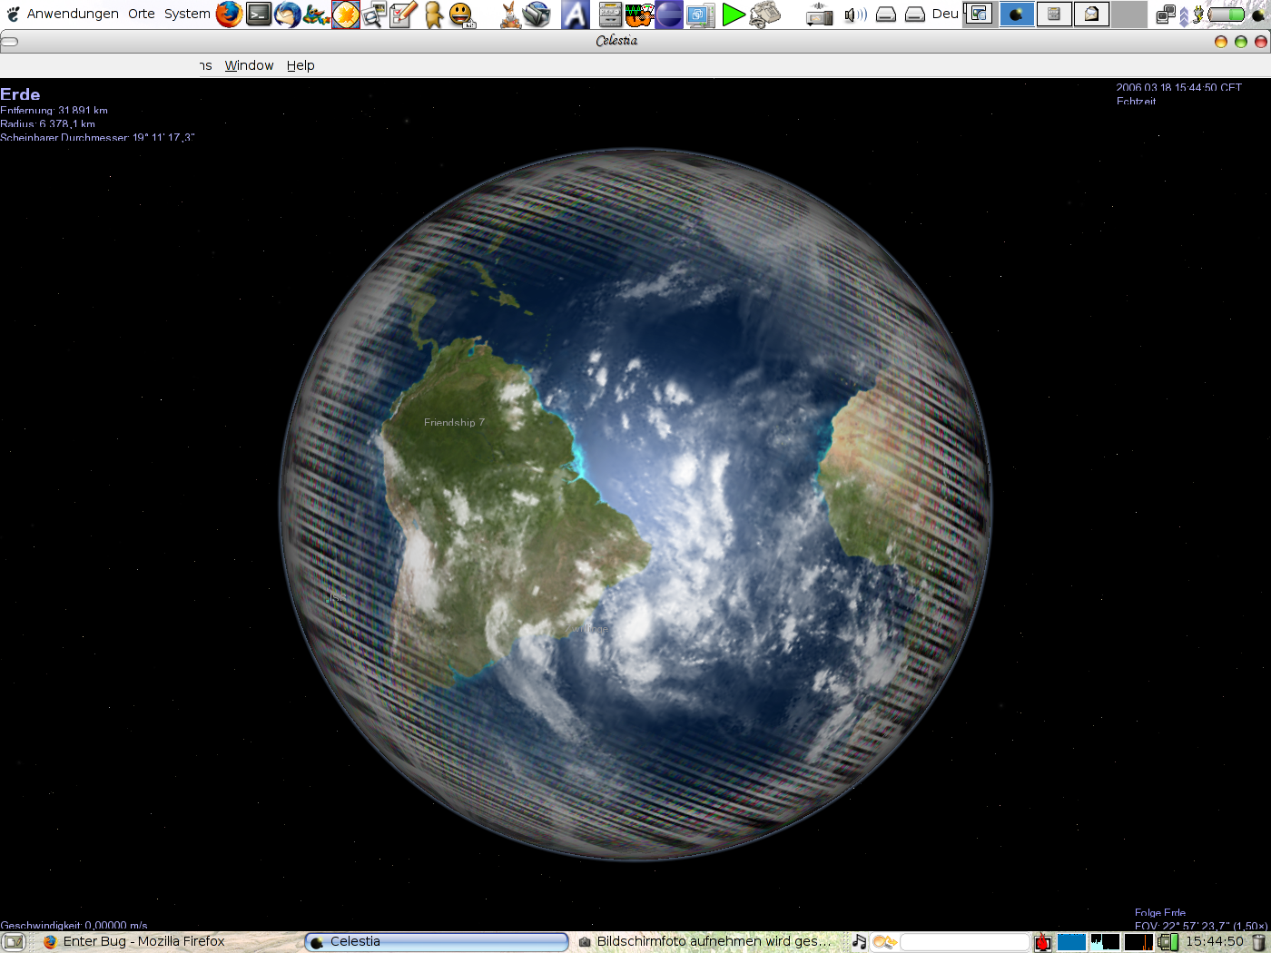
Task: Open the telephone application icon
Action: tap(765, 15)
